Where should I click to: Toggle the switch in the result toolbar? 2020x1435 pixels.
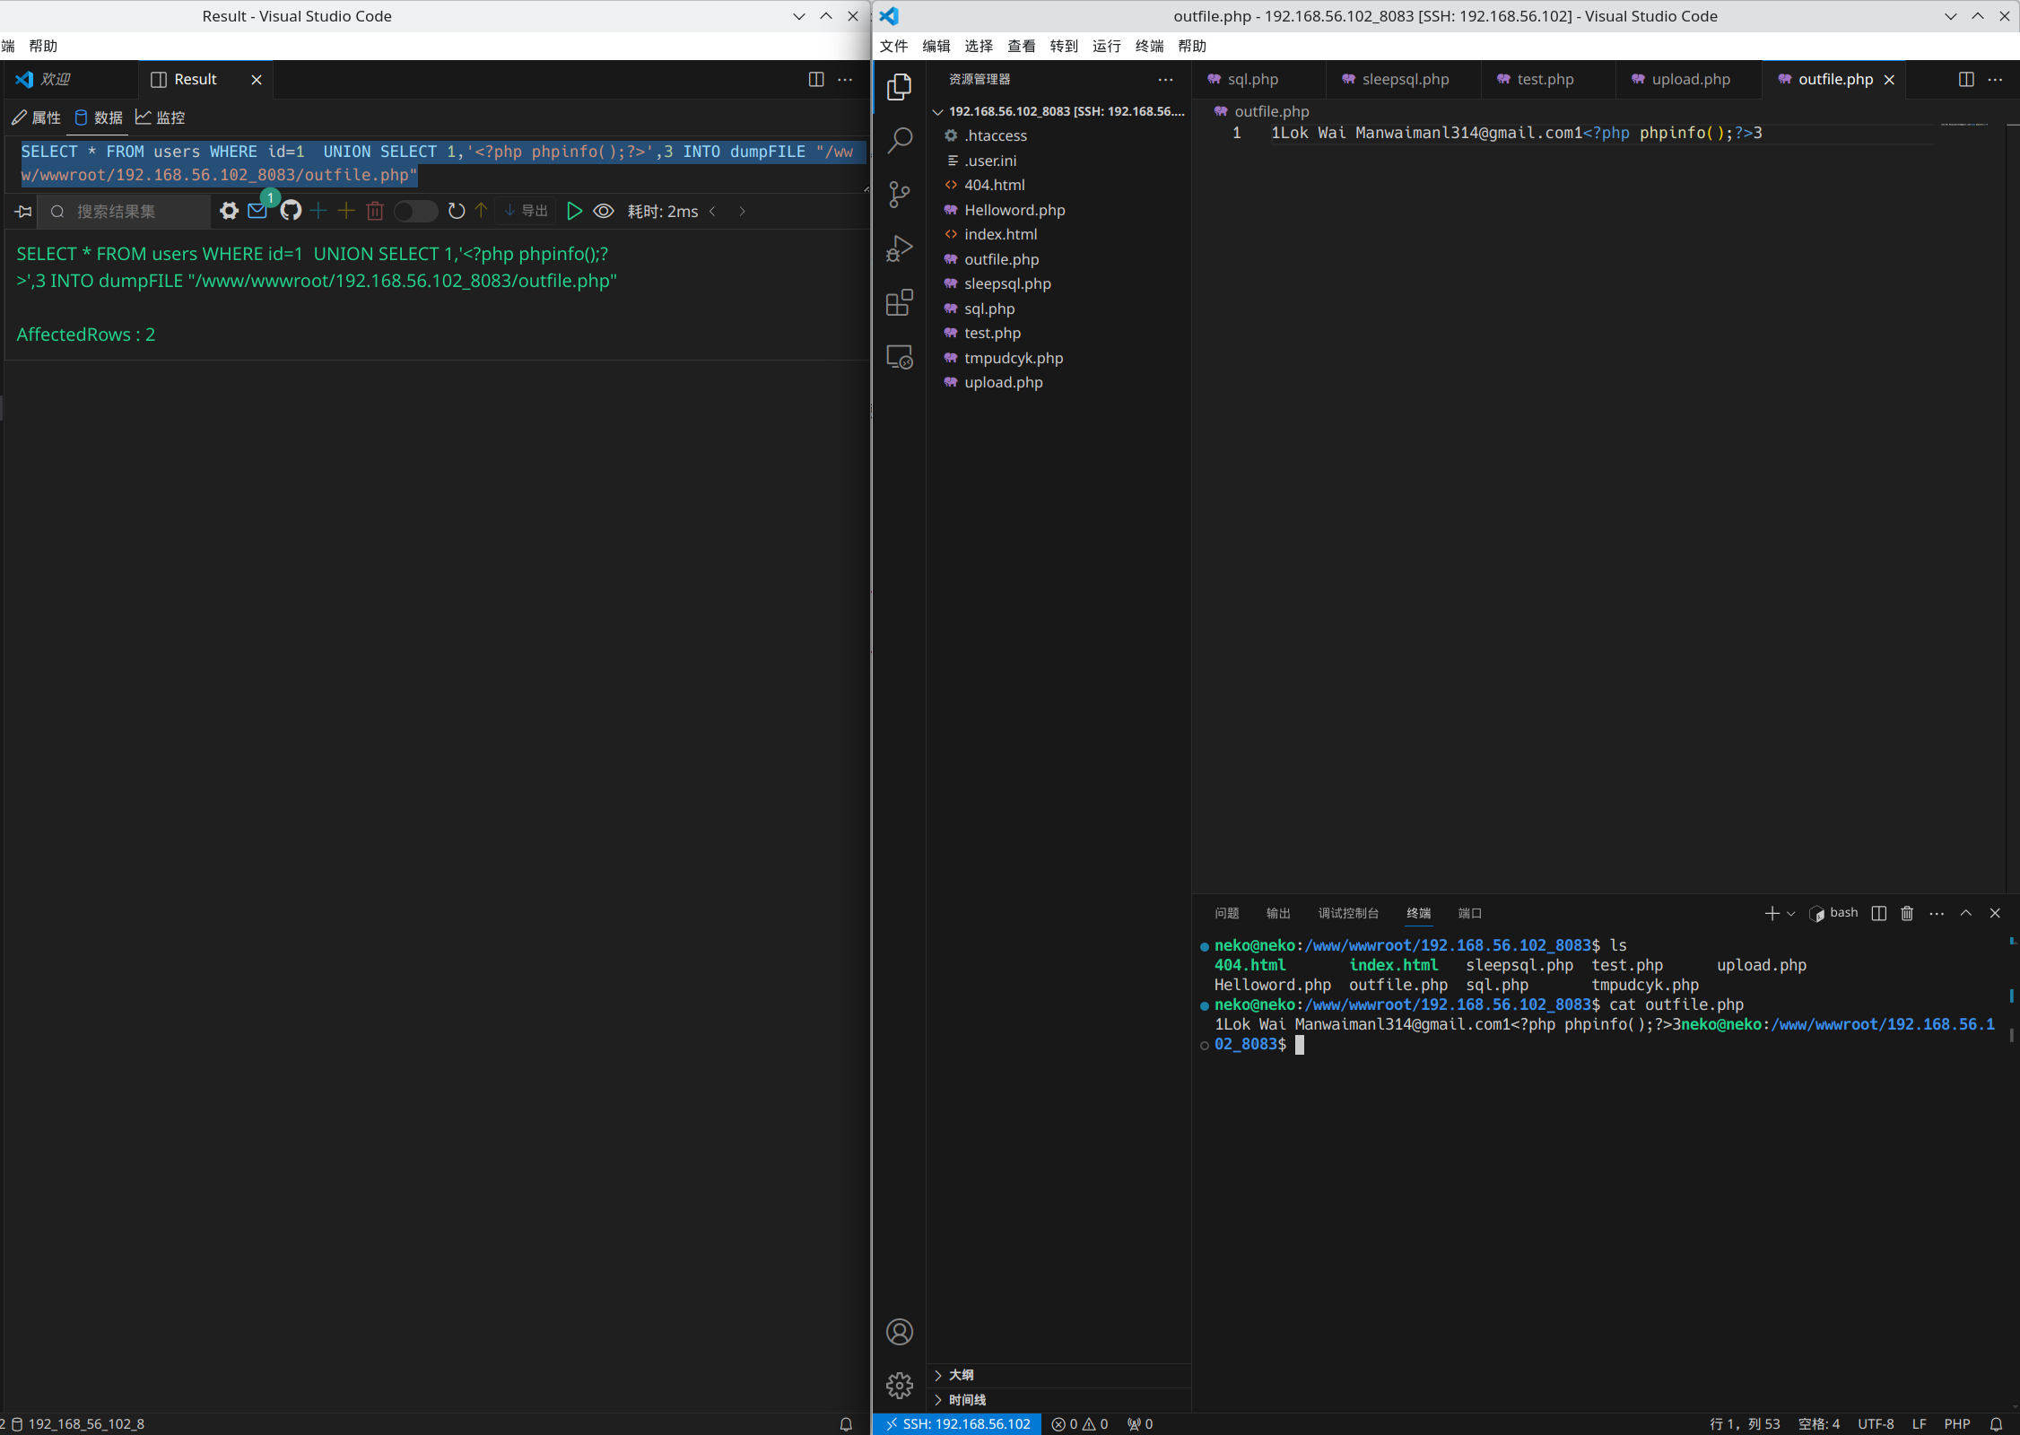pyautogui.click(x=414, y=211)
